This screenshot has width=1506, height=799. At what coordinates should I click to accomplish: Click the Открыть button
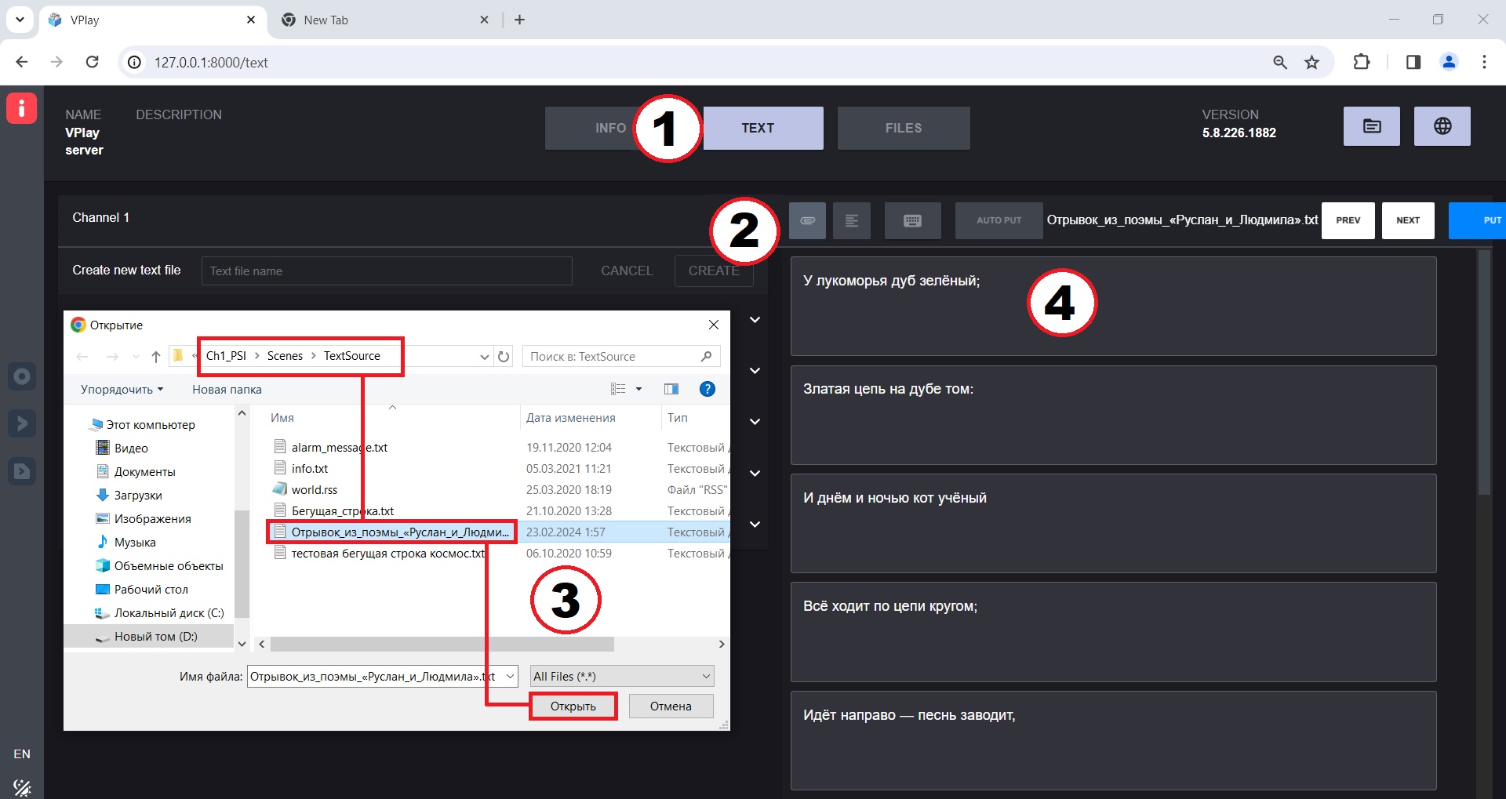point(573,706)
